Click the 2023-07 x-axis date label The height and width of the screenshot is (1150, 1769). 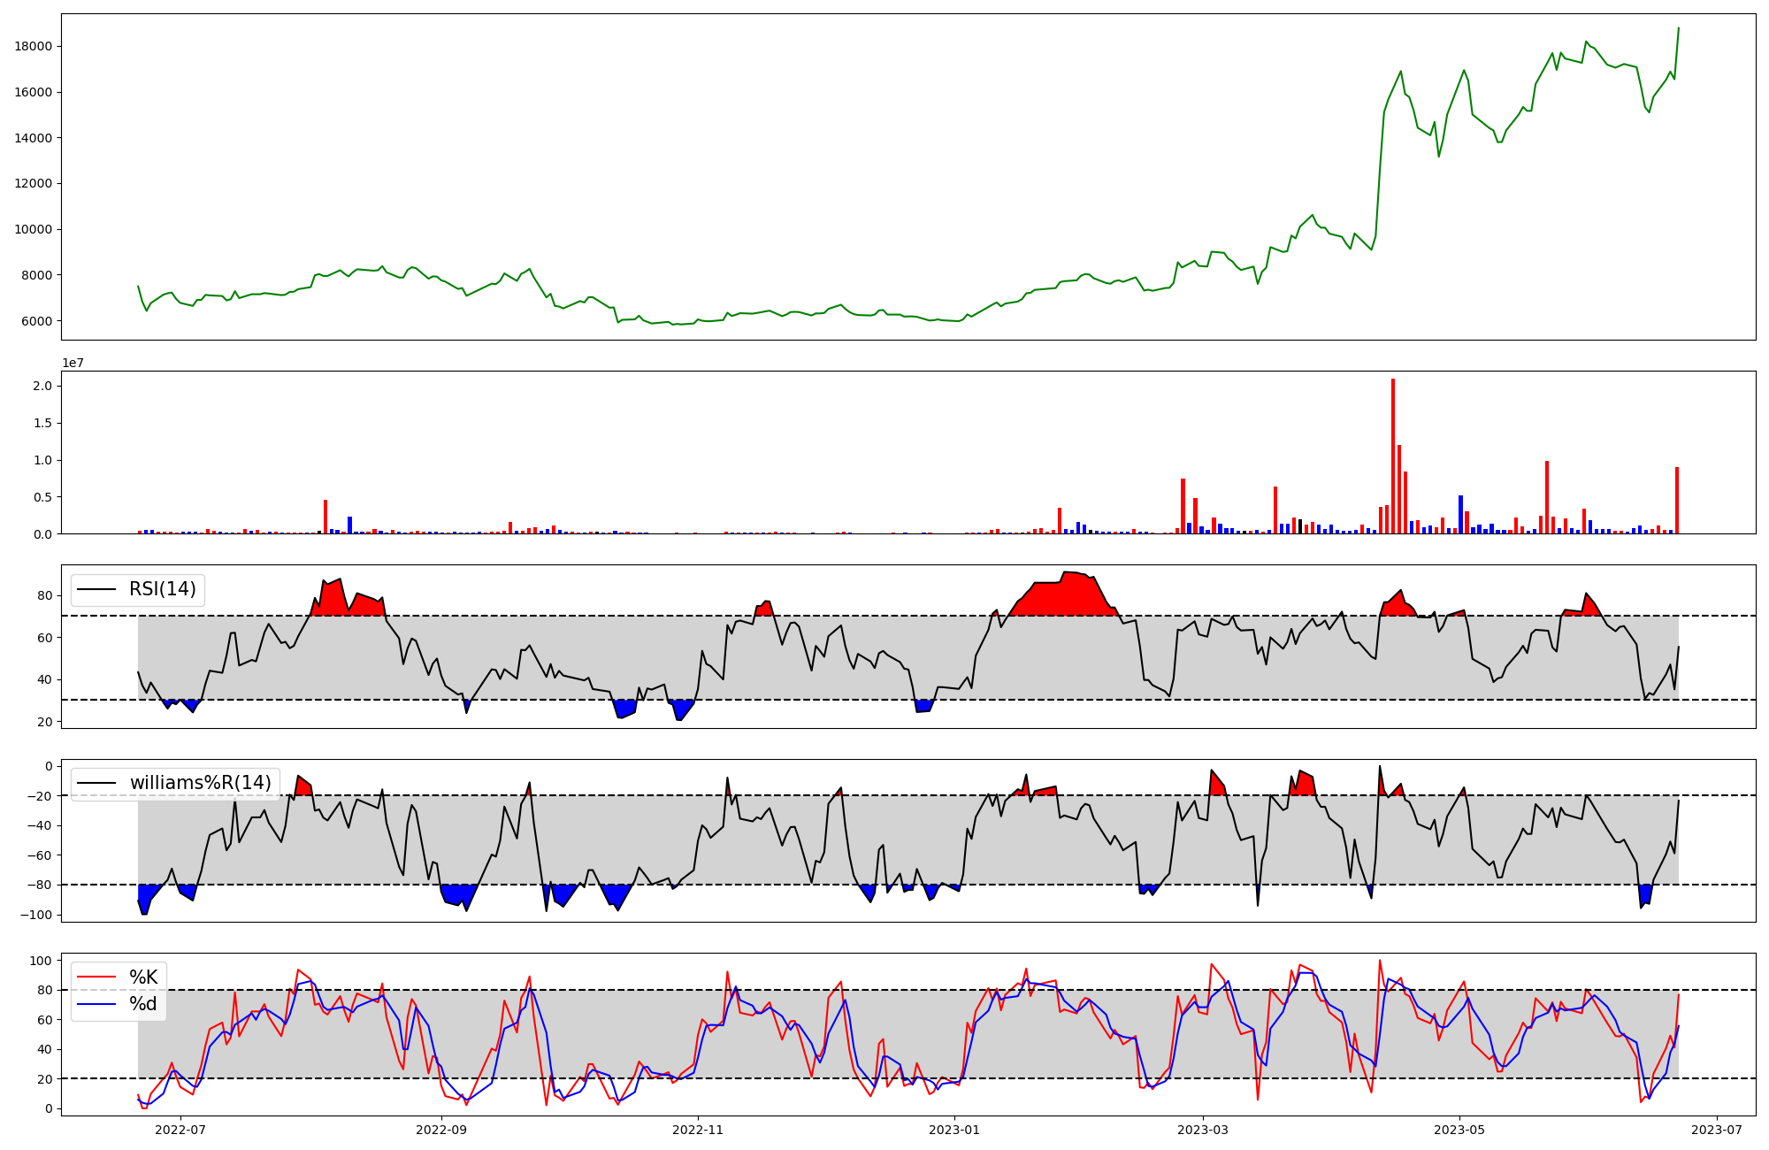(1717, 1130)
